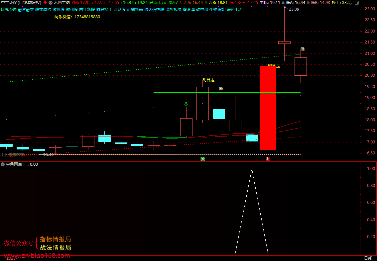Click the red 涨 marker below the chart
This screenshot has height=261, width=377.
point(268,159)
